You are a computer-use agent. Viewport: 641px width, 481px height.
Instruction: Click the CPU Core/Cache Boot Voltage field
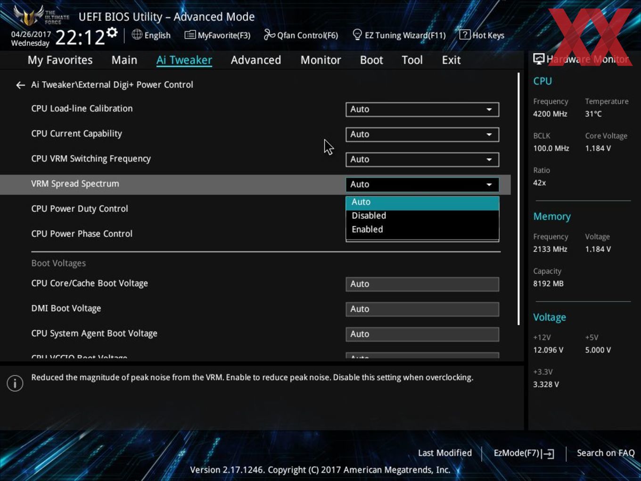coord(422,284)
